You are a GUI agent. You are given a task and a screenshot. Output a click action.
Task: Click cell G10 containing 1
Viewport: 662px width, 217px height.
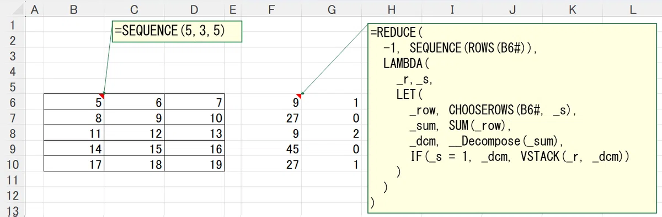[331, 164]
